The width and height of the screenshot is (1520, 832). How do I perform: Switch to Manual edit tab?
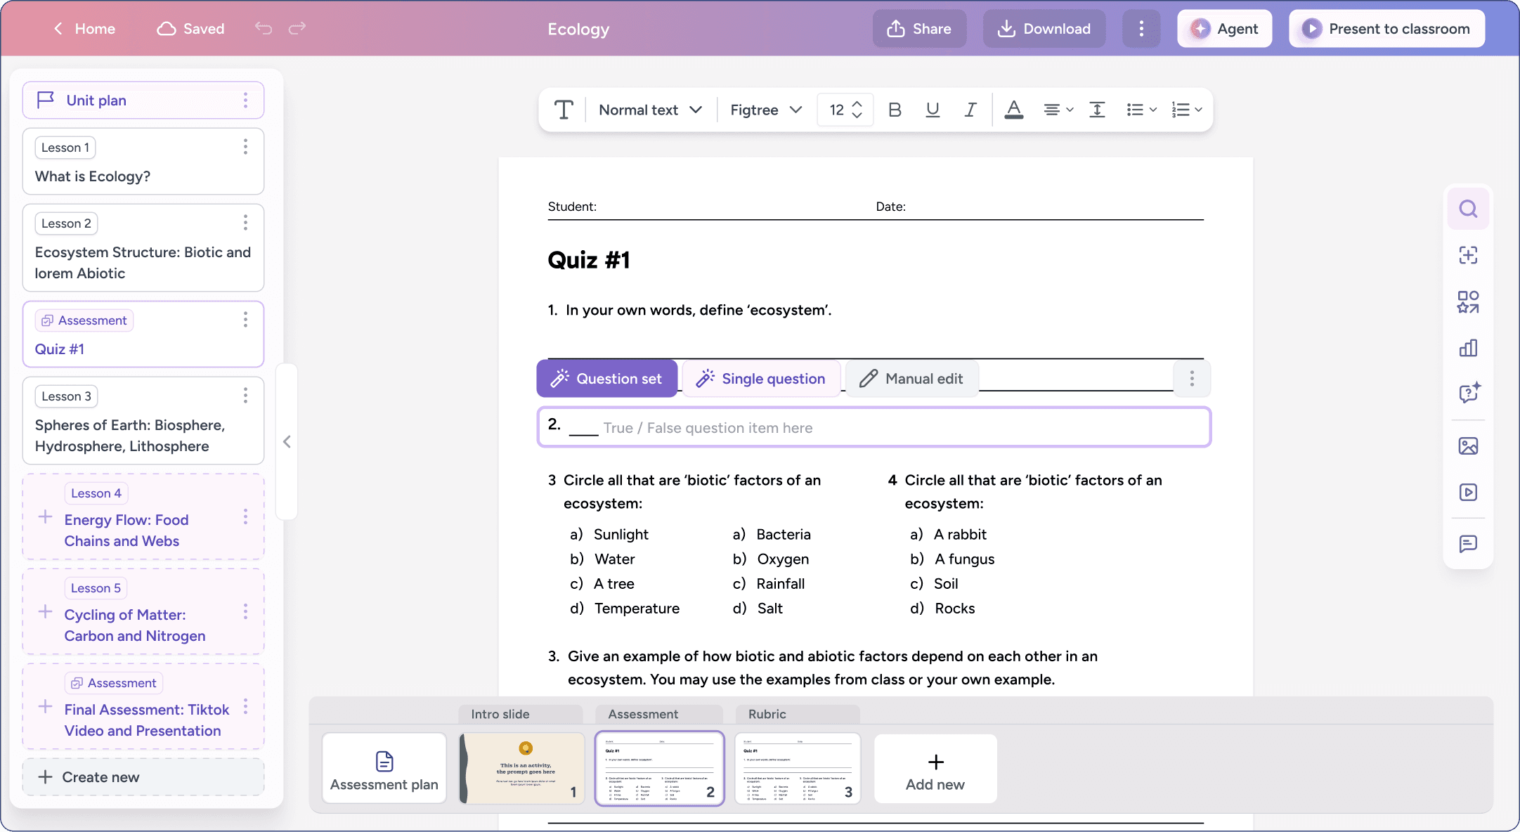tap(911, 379)
